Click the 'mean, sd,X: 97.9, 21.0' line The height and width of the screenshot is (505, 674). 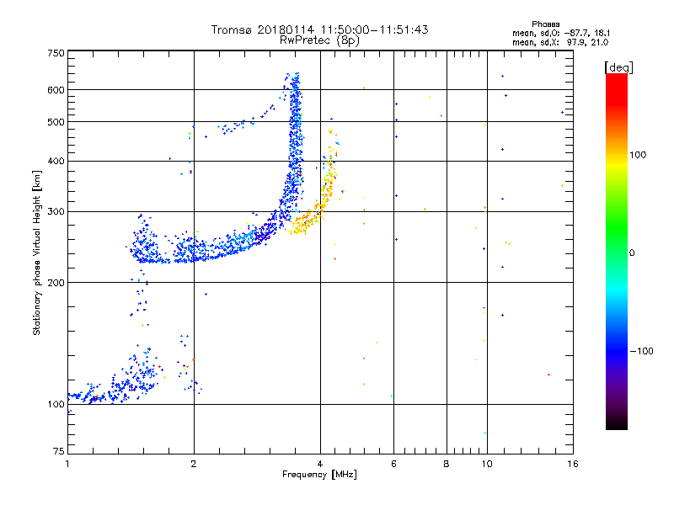pyautogui.click(x=560, y=42)
